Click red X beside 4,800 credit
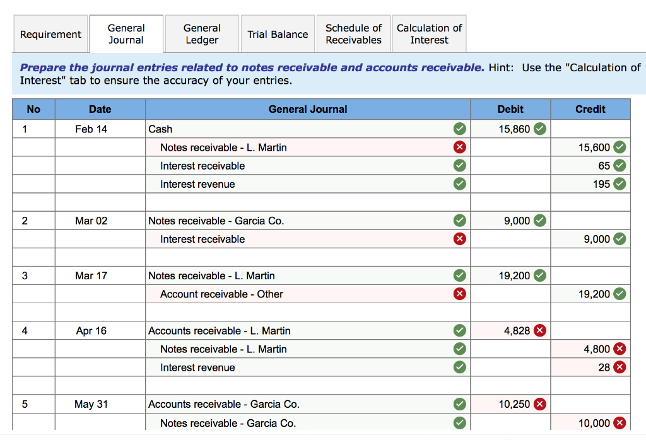This screenshot has width=646, height=440. coord(620,349)
